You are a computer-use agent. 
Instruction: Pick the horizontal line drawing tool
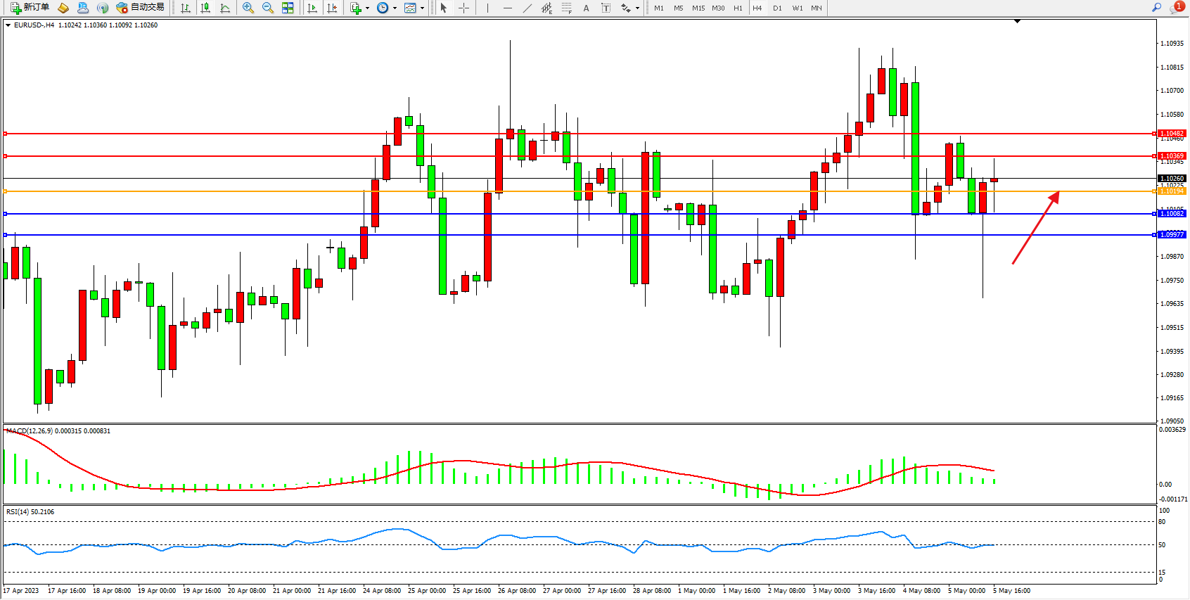(x=507, y=8)
